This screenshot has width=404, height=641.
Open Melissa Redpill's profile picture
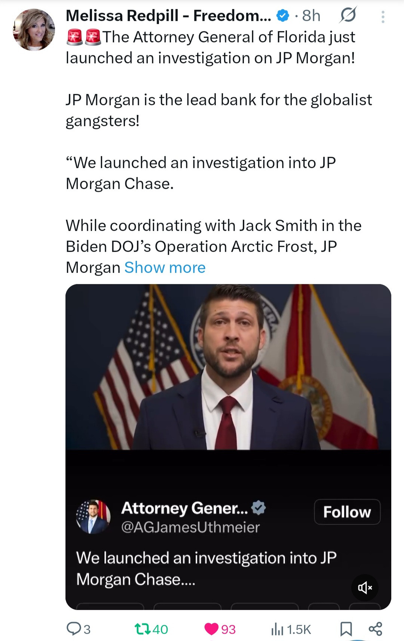(34, 30)
